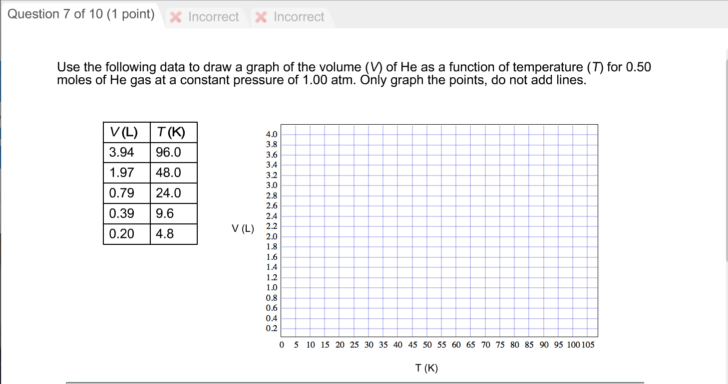Plot a point at T=9.6 and V=0.39

pyautogui.click(x=310, y=318)
